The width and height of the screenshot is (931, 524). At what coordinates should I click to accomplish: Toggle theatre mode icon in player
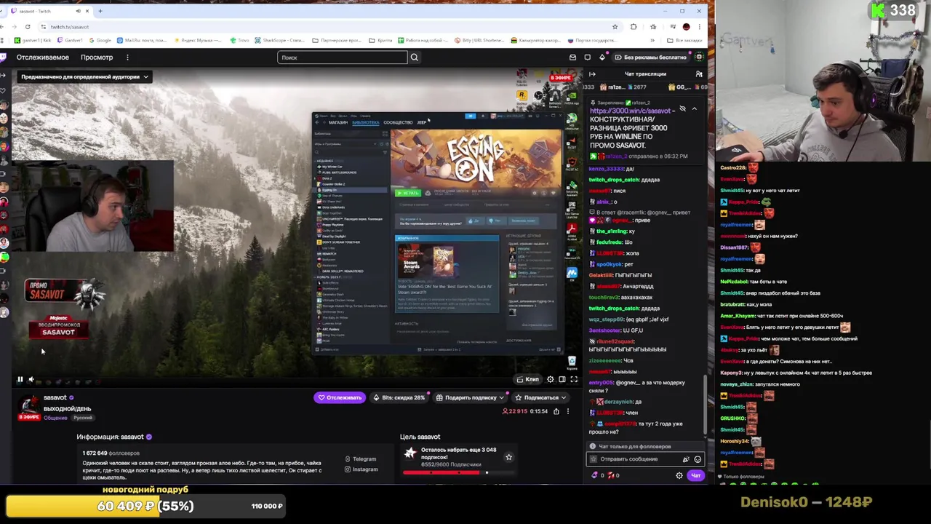pyautogui.click(x=562, y=379)
